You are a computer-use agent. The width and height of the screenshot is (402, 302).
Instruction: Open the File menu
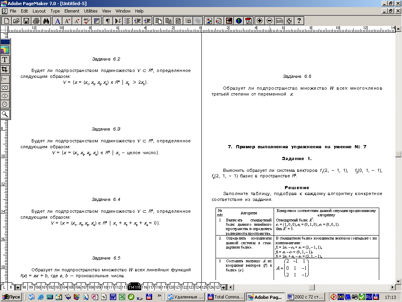(13, 11)
